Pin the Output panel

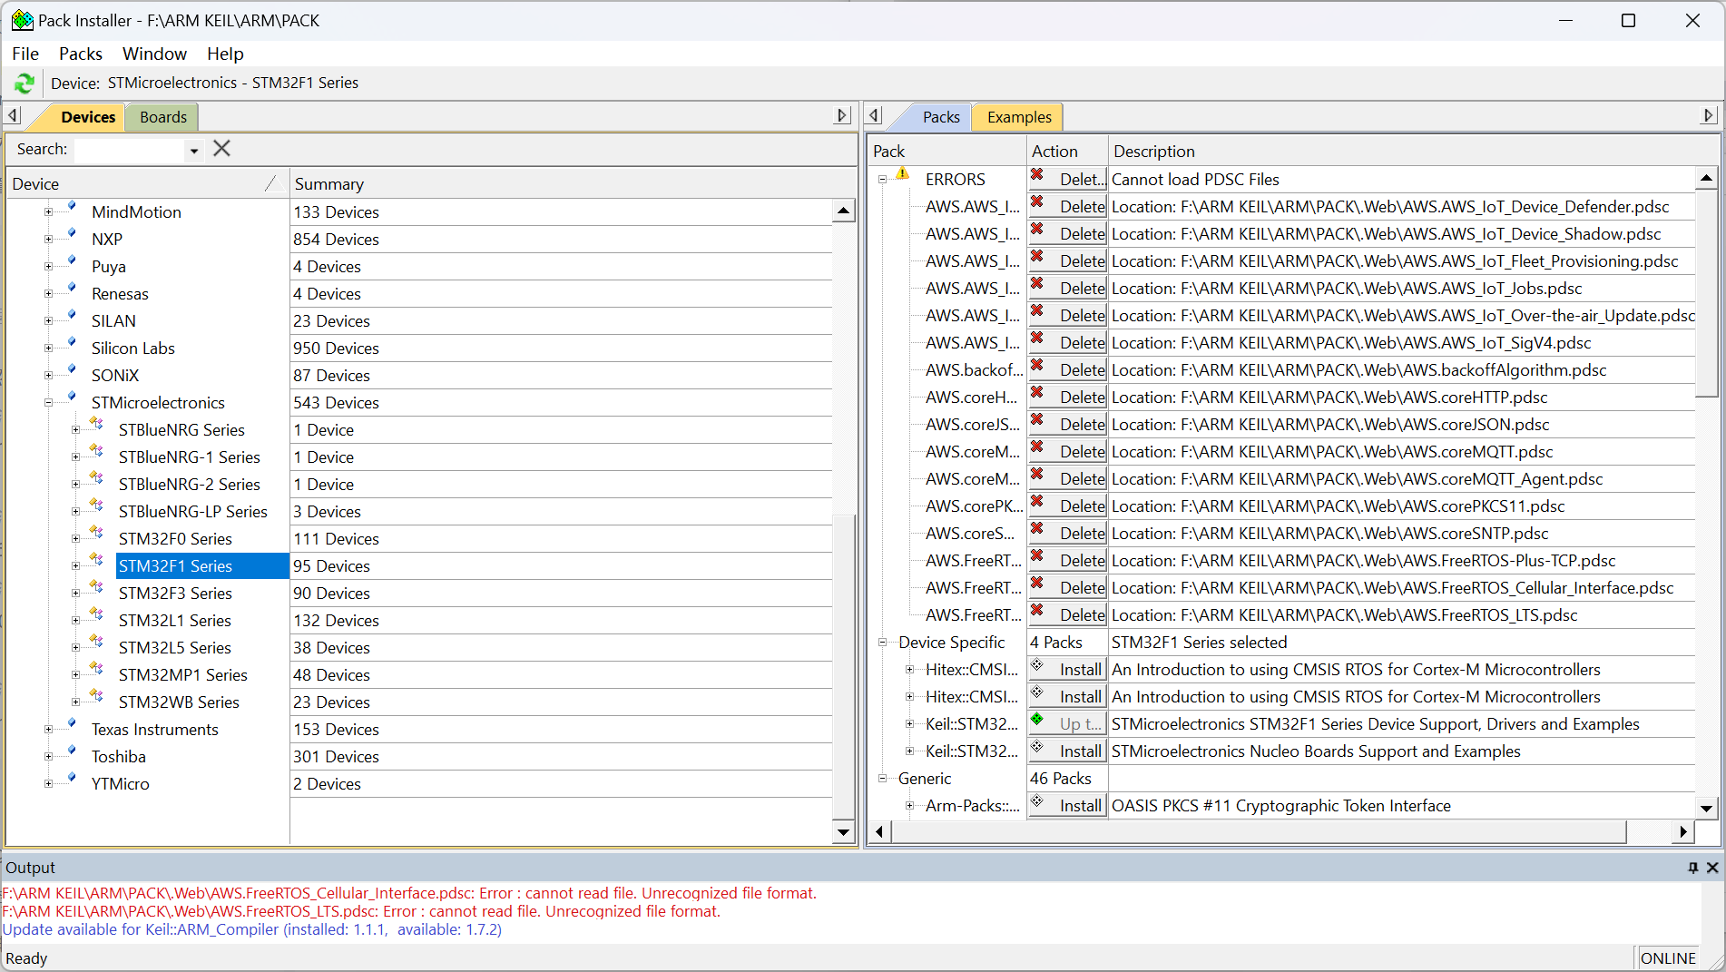[1692, 868]
